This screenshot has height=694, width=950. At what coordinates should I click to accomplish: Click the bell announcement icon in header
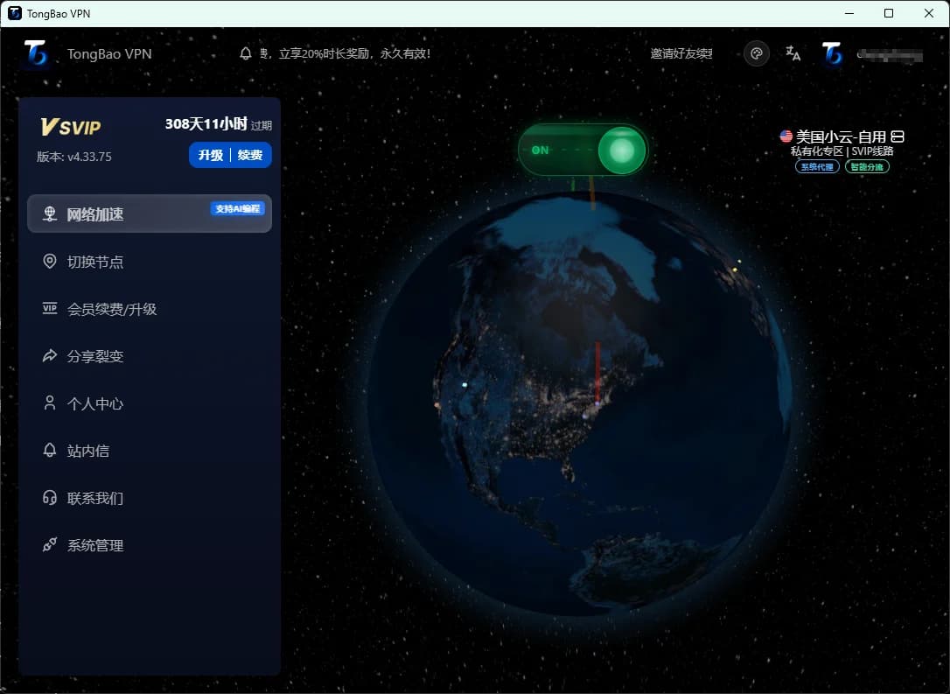point(246,53)
